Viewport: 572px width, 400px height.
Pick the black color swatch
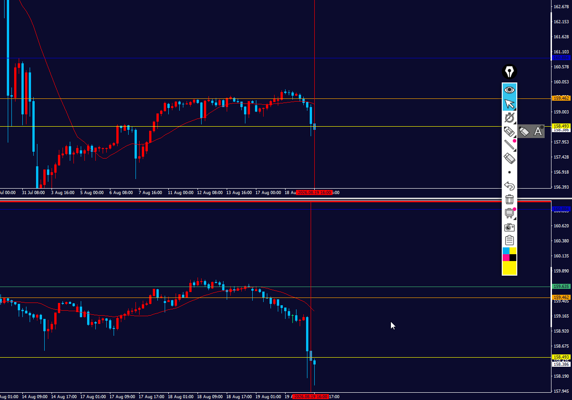[x=513, y=258]
